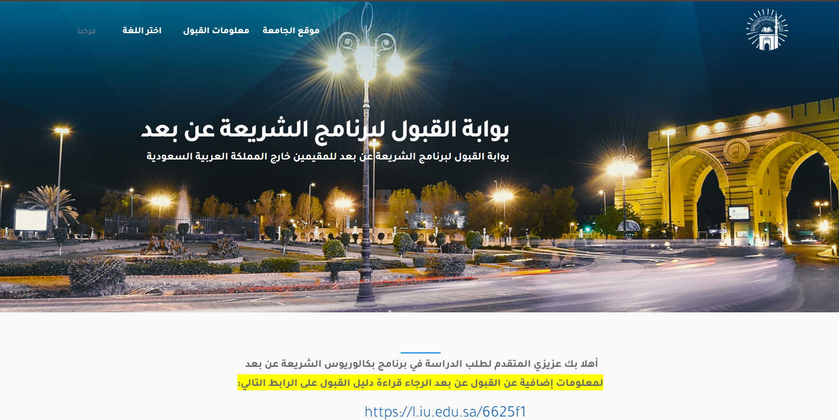Click the subtitle mentioning المملكة العربية السعودية
Image resolution: width=839 pixels, height=420 pixels.
(328, 156)
